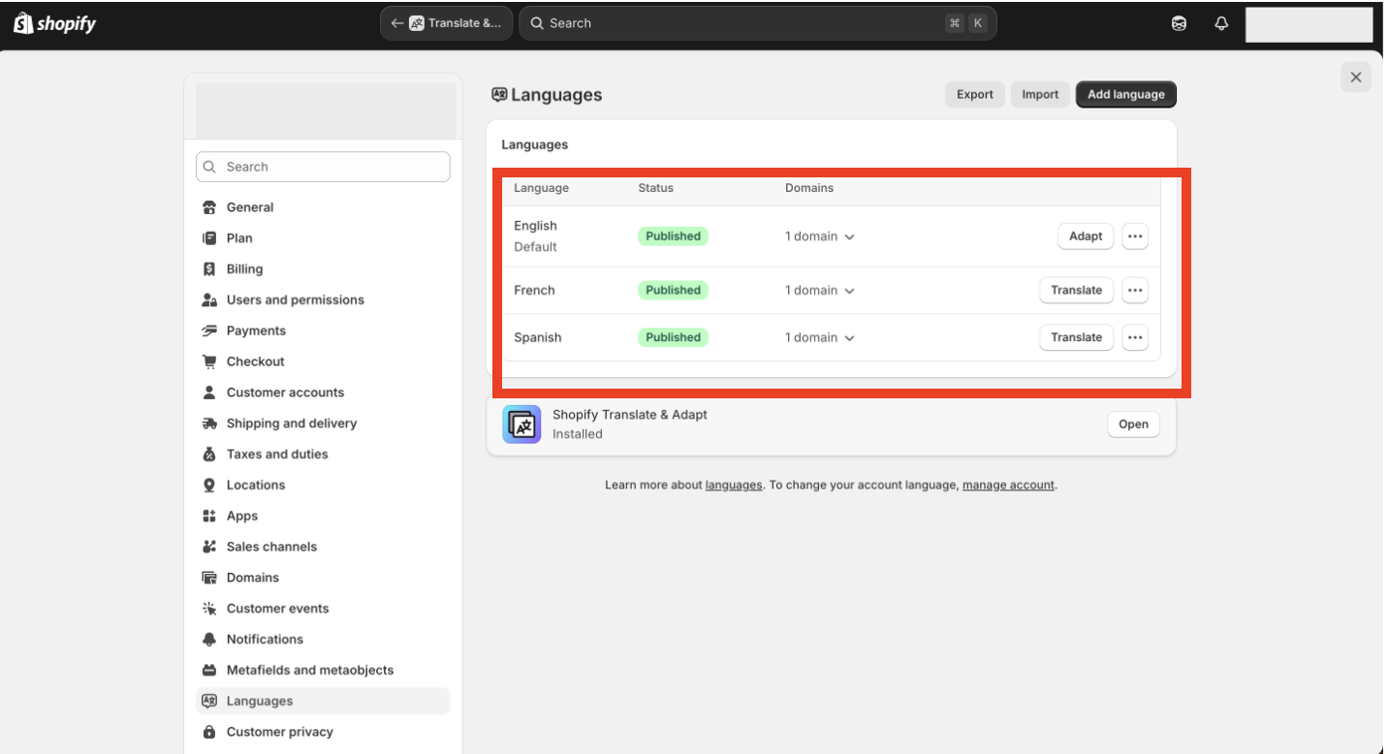The height and width of the screenshot is (754, 1388).
Task: Click the Customer events icon
Action: pyautogui.click(x=209, y=609)
